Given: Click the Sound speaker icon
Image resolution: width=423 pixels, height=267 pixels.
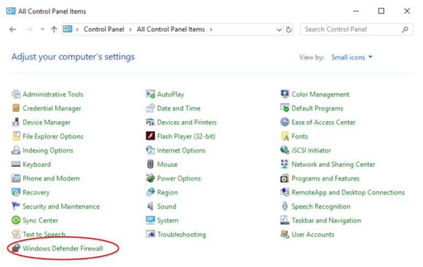Looking at the screenshot, I should (x=150, y=206).
